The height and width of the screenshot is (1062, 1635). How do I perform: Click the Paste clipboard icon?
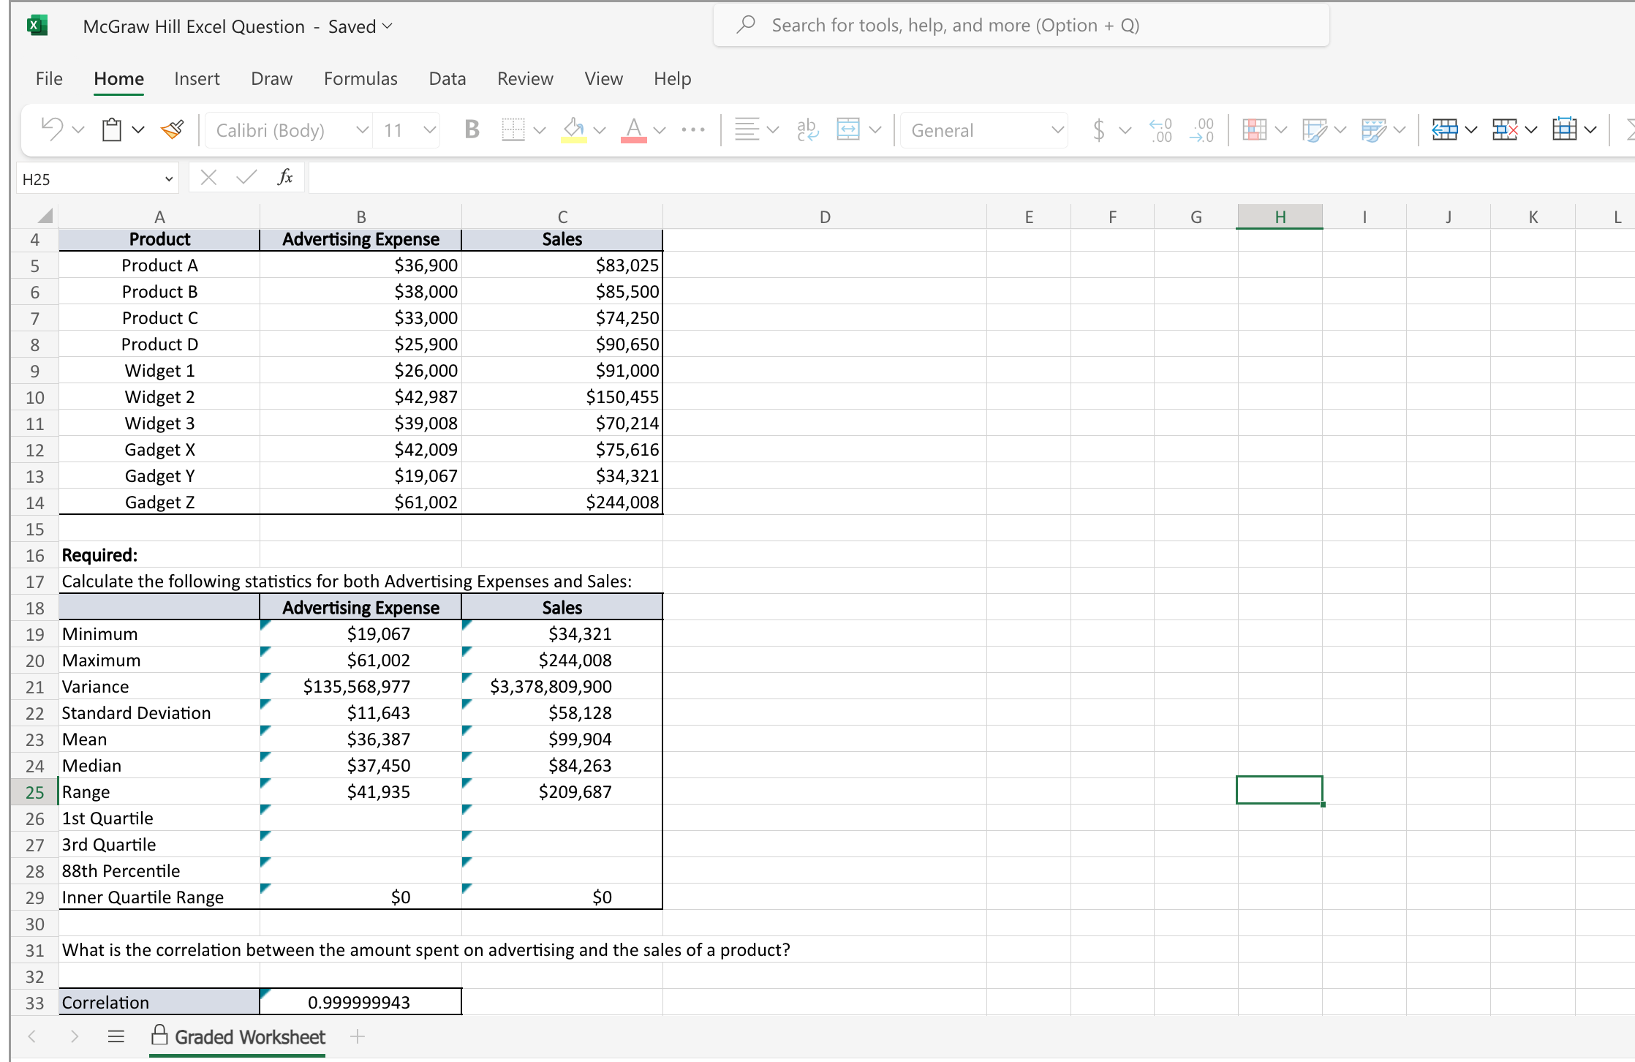112,129
